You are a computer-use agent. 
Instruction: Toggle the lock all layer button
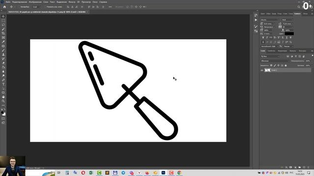pyautogui.click(x=286, y=66)
